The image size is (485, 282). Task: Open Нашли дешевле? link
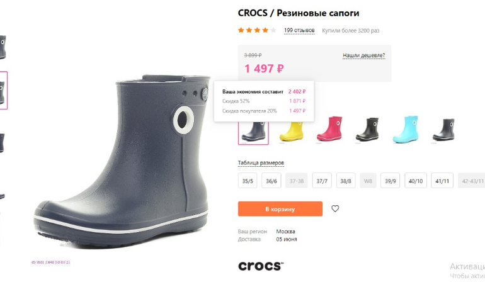(x=364, y=55)
